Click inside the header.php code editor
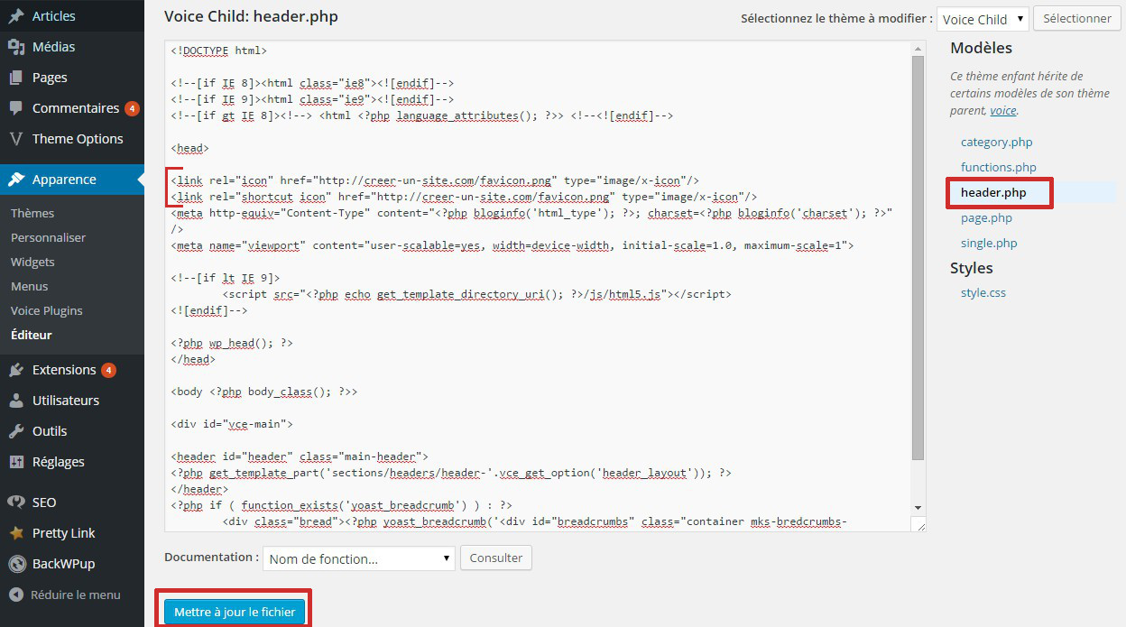 539,286
